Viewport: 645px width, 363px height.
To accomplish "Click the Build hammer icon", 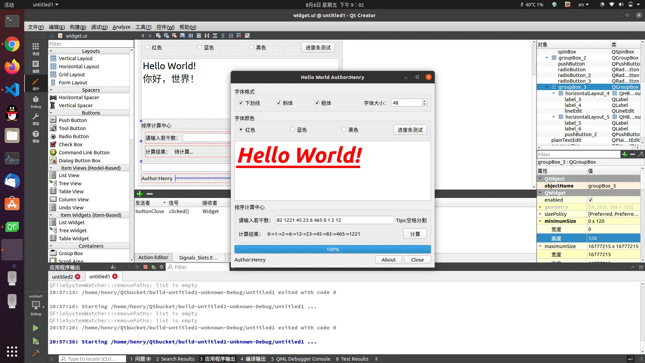I will coord(36,353).
